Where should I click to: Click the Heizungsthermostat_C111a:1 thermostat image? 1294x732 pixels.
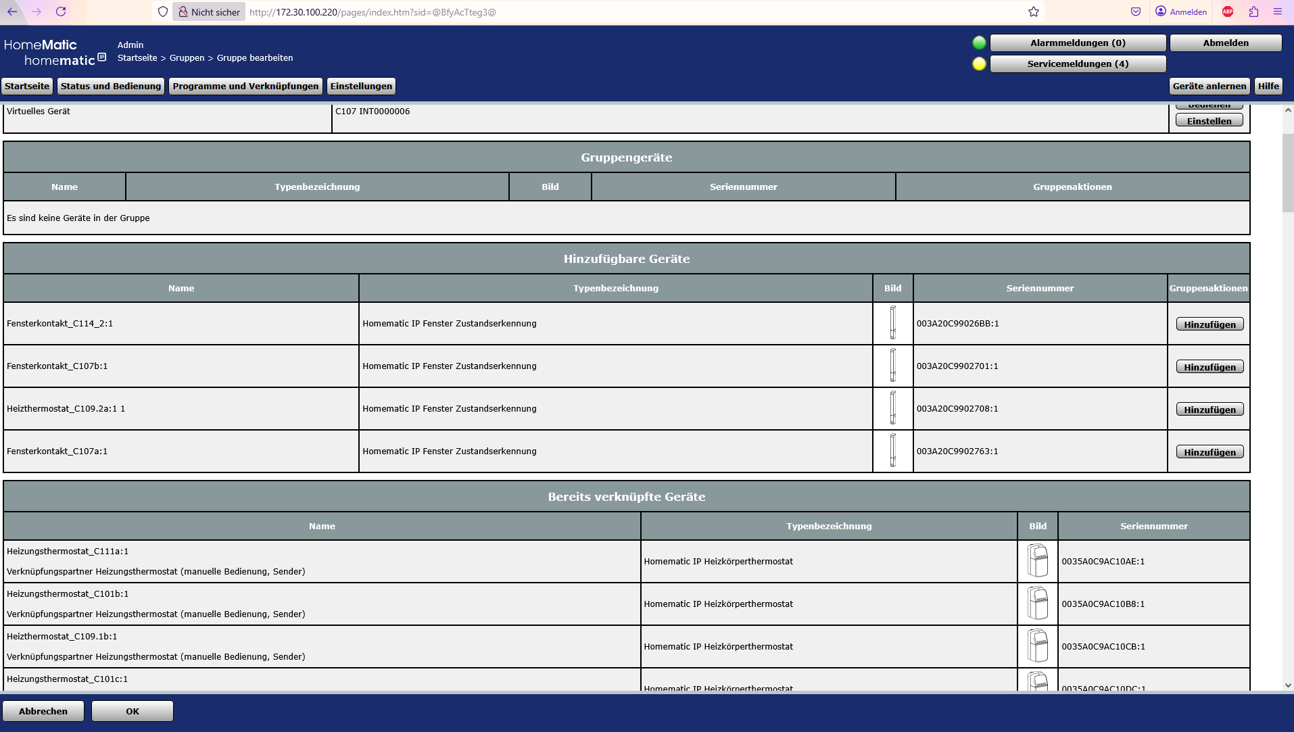(1037, 561)
